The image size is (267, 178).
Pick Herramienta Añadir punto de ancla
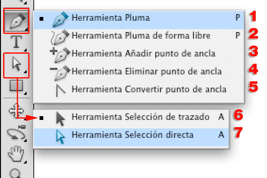pyautogui.click(x=143, y=53)
